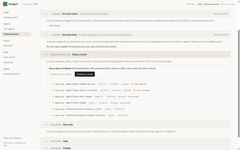The image size is (240, 150).
Task: Expand agent/flags-public-s3-bucket case row
Action: (x=49, y=90)
